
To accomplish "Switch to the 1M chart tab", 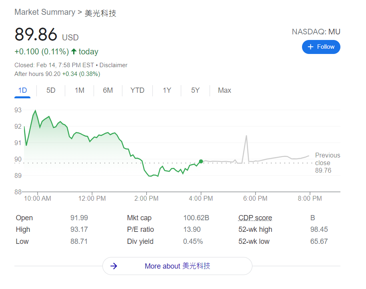I will tap(79, 90).
